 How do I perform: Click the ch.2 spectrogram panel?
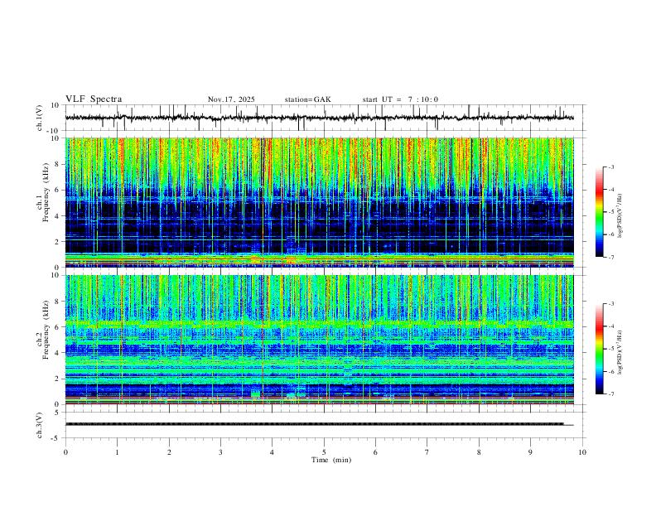319,340
